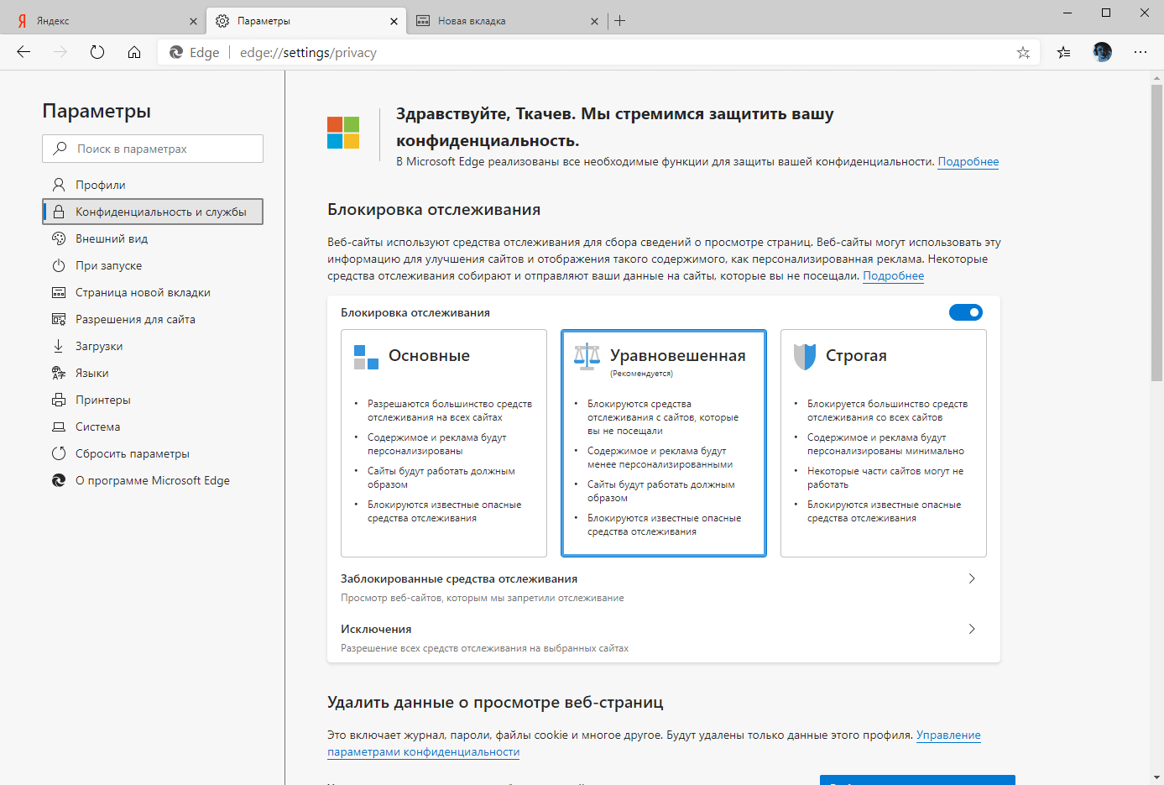Switch to the Новая вкладка tab
Image resolution: width=1164 pixels, height=785 pixels.
[x=506, y=21]
